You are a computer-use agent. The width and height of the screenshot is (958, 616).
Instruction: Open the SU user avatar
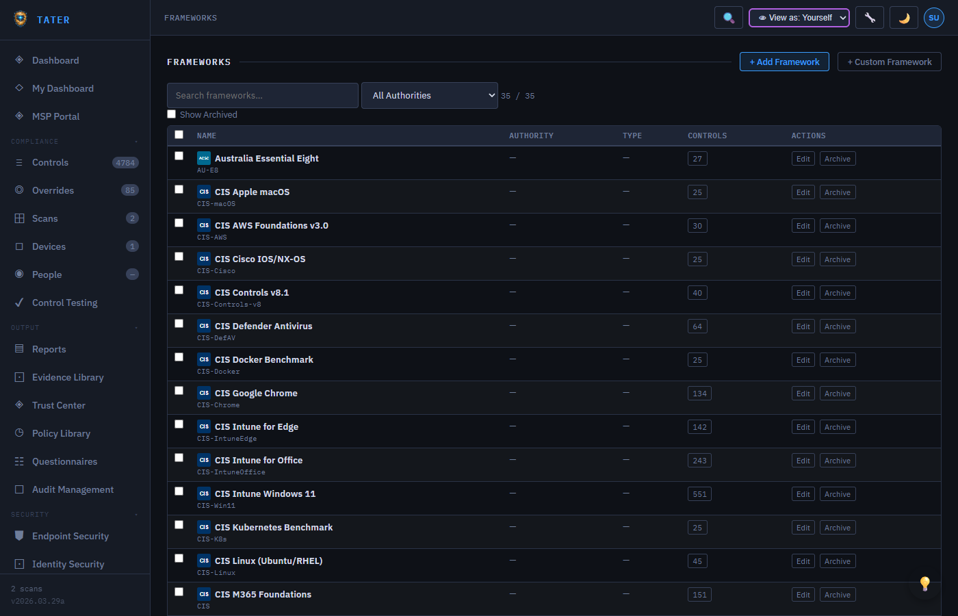pos(934,18)
